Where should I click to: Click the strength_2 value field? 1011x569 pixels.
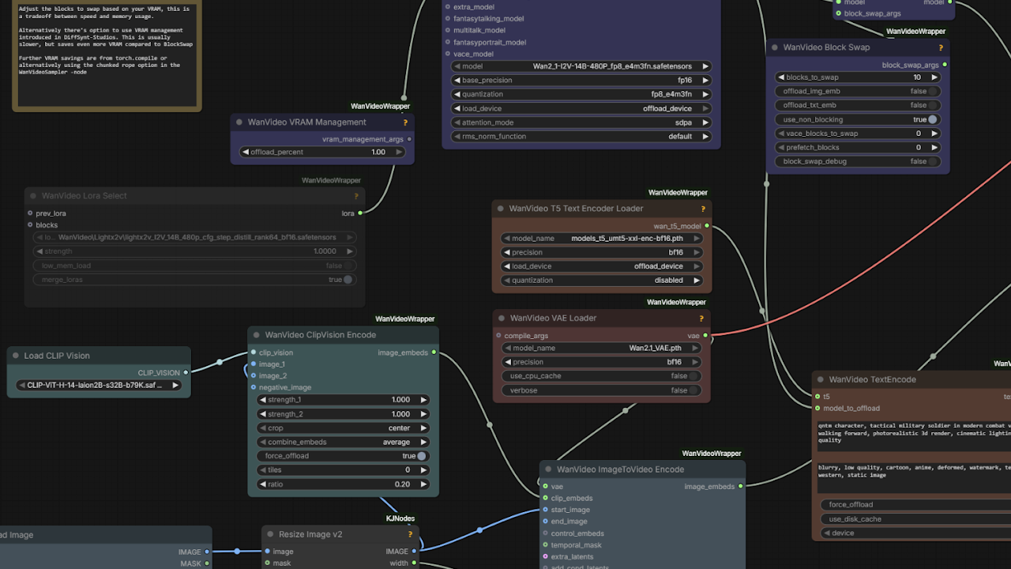[343, 414]
